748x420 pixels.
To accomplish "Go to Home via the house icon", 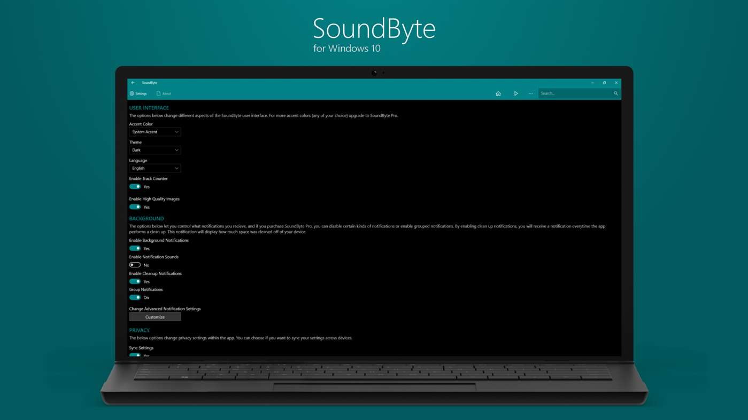I will [x=498, y=93].
